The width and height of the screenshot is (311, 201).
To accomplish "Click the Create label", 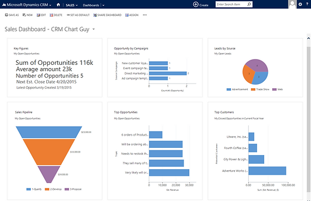I will point(204,5).
